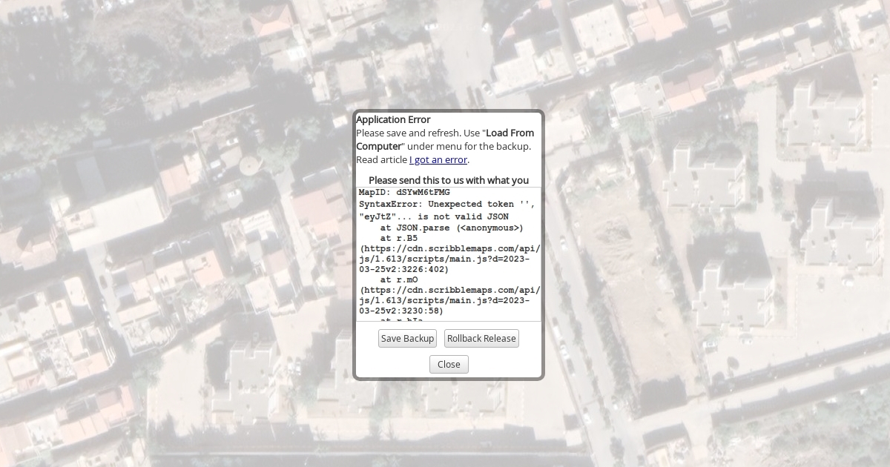890x467 pixels.
Task: Click the 'Read article' text before link
Action: click(x=381, y=160)
